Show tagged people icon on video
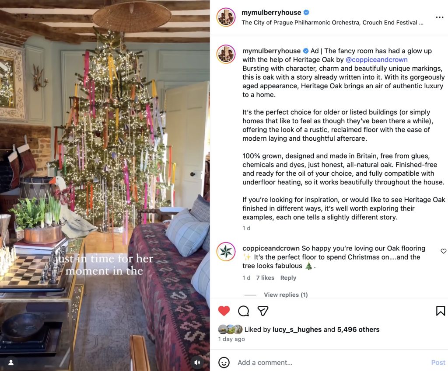 11,362
